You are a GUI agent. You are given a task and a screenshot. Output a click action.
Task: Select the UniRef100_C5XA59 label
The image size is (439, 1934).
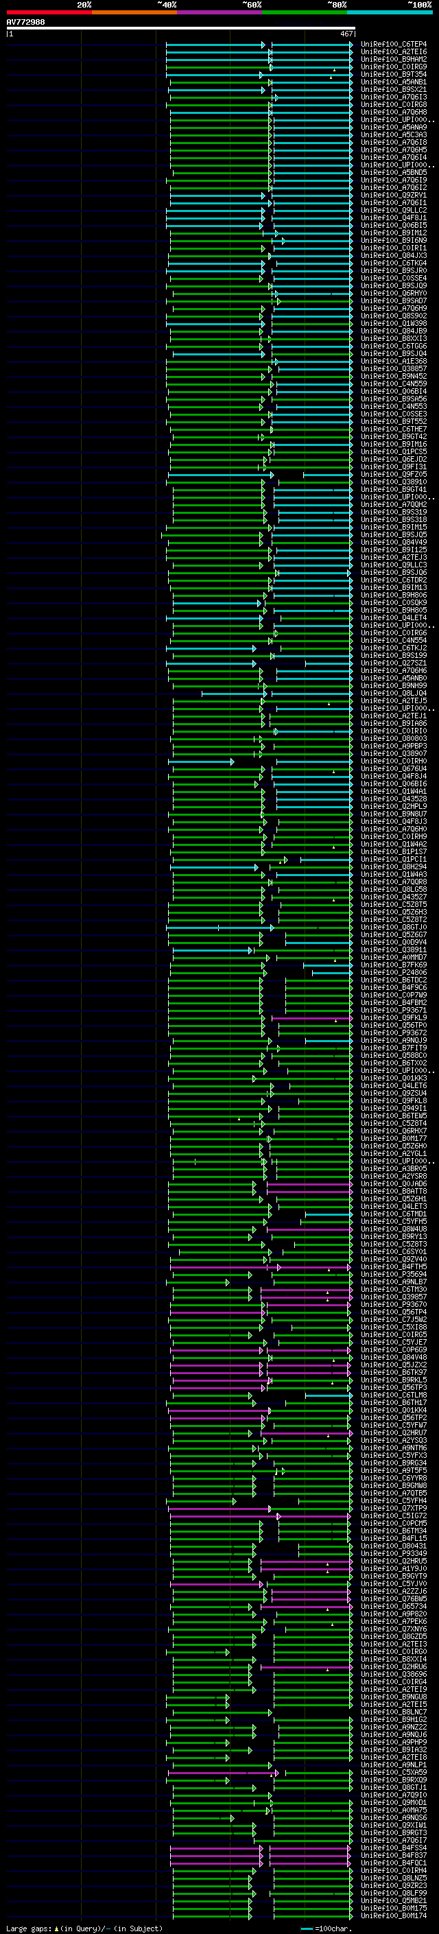[394, 1773]
